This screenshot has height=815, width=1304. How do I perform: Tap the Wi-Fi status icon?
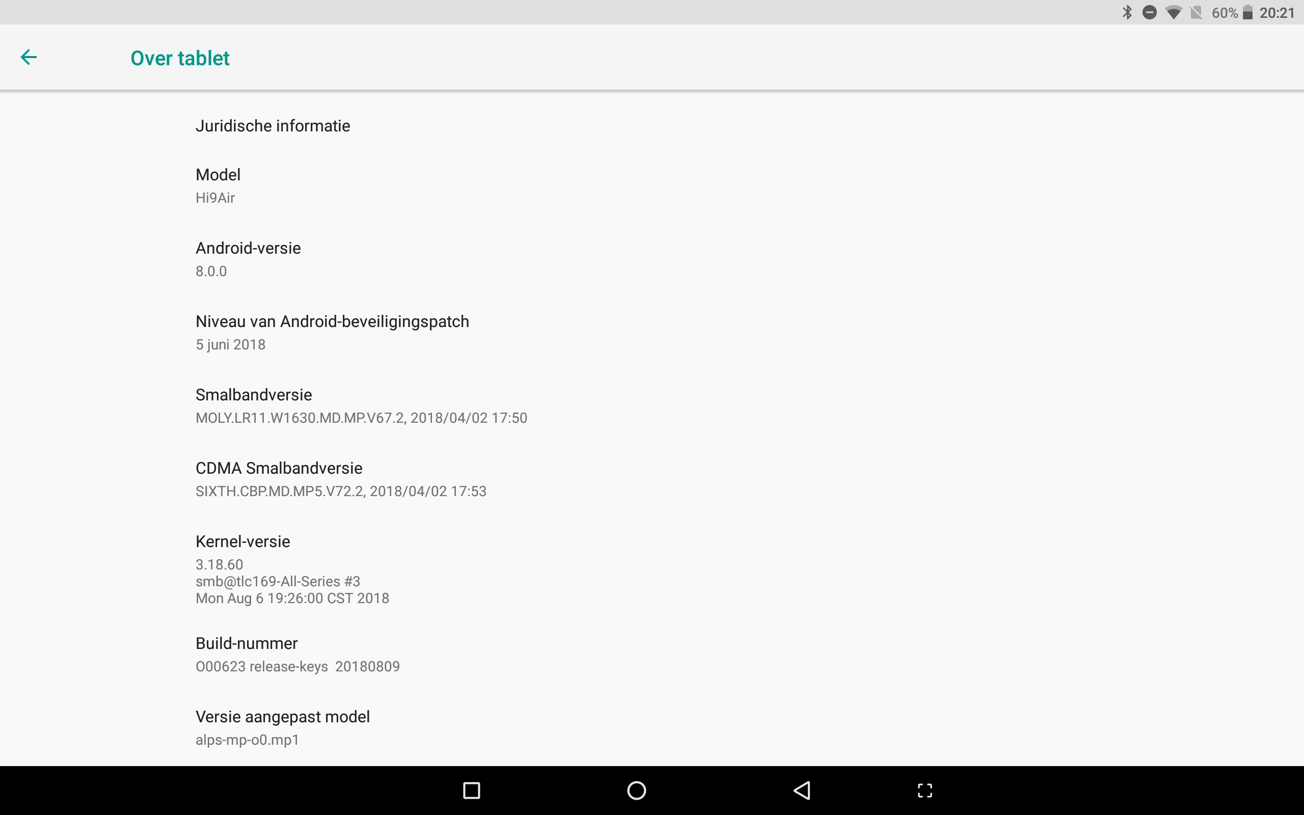(1173, 12)
